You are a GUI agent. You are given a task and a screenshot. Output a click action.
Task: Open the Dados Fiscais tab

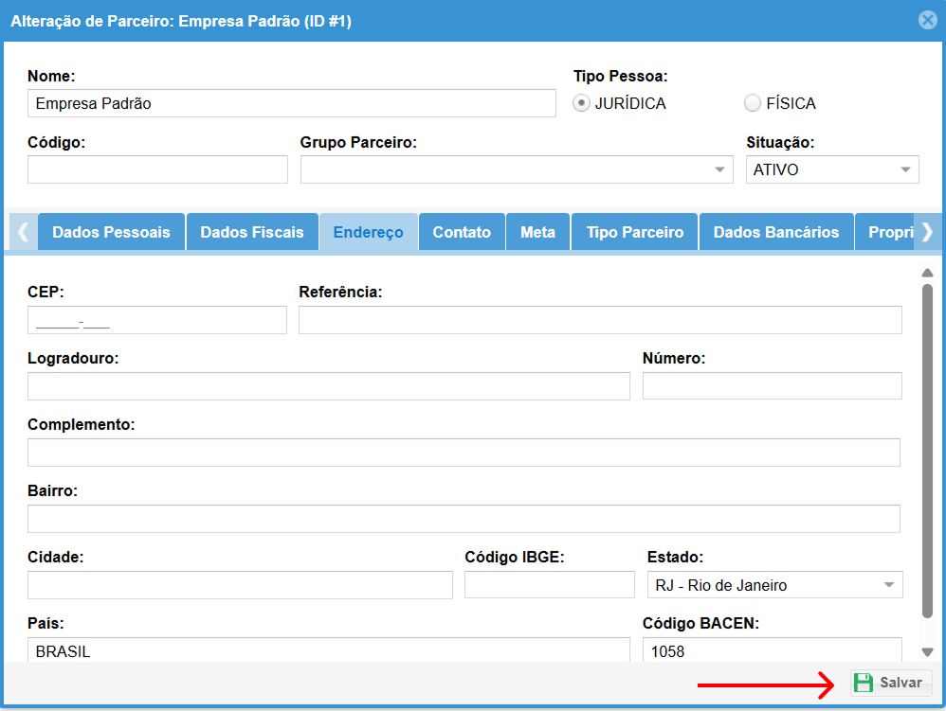click(x=252, y=232)
